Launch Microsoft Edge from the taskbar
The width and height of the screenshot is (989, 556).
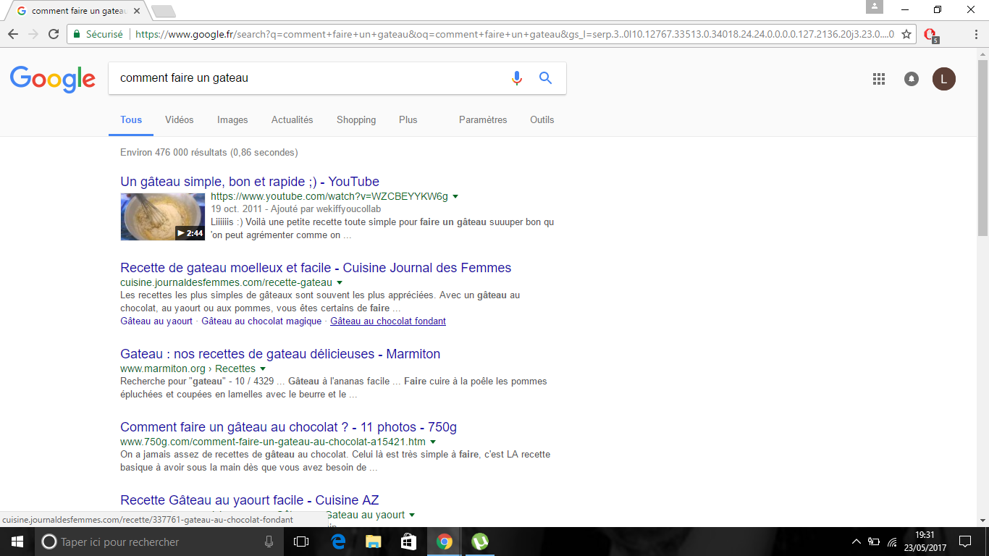click(337, 542)
